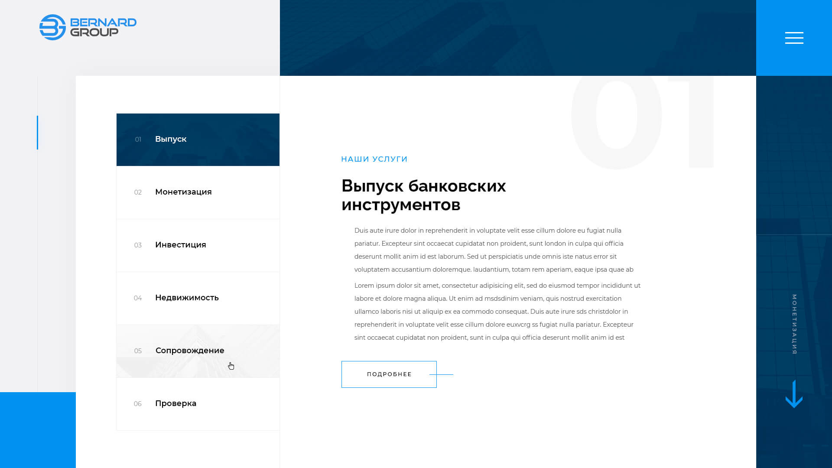Click the Bernard Group logo
The image size is (832, 468).
[88, 27]
